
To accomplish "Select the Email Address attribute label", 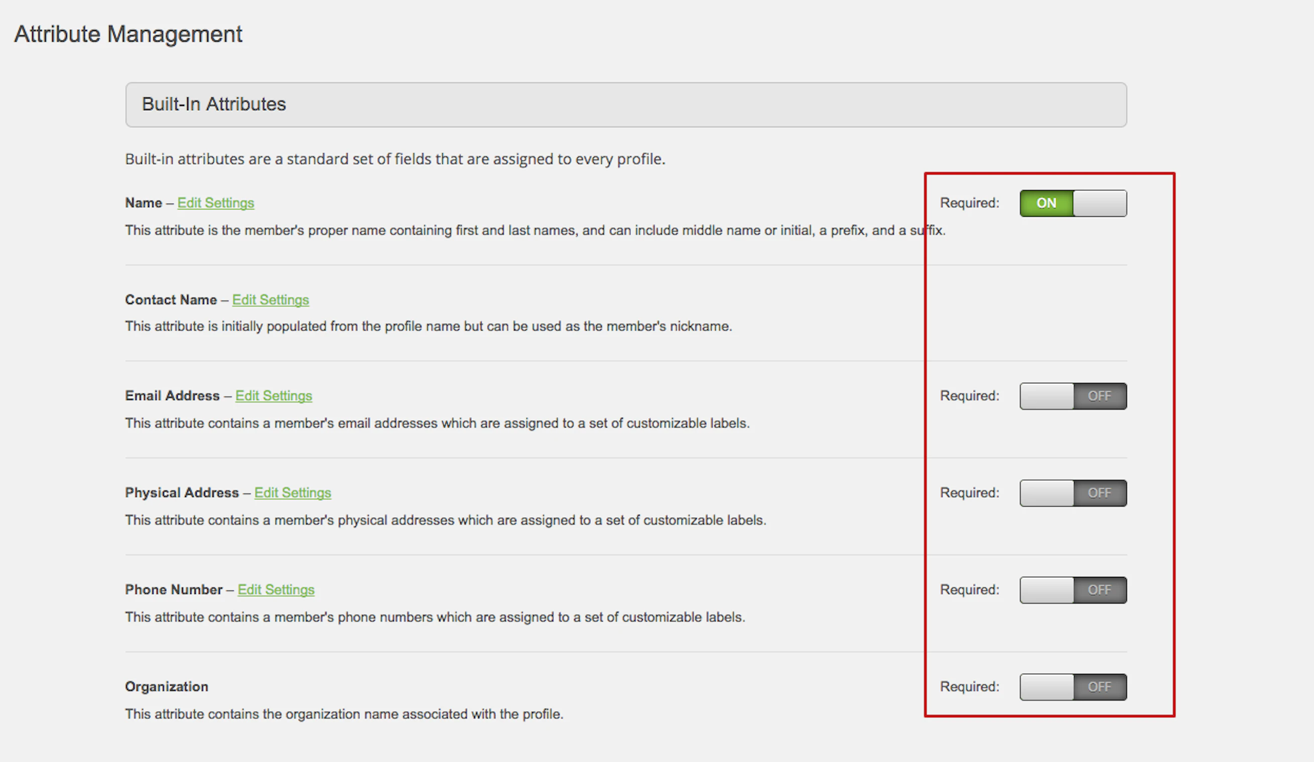I will (172, 396).
